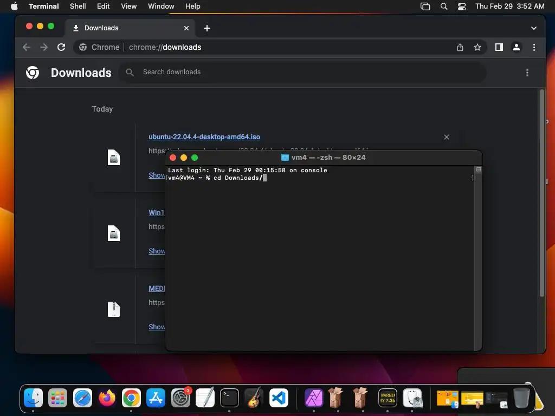This screenshot has width=555, height=416.
Task: Open Chrome from the Dock
Action: click(x=131, y=398)
